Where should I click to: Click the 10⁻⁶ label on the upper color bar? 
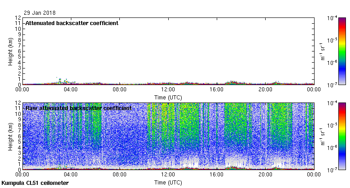[332, 63]
